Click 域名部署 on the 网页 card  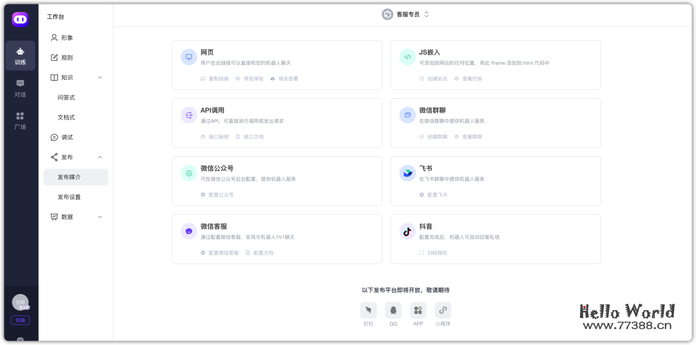pyautogui.click(x=285, y=79)
